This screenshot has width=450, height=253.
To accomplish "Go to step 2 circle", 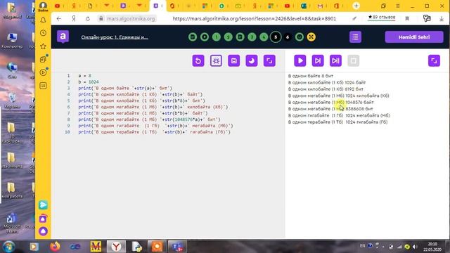I will tap(228, 37).
